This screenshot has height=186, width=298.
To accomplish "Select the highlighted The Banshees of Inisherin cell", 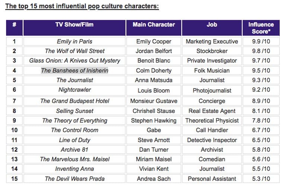I will tap(74, 71).
